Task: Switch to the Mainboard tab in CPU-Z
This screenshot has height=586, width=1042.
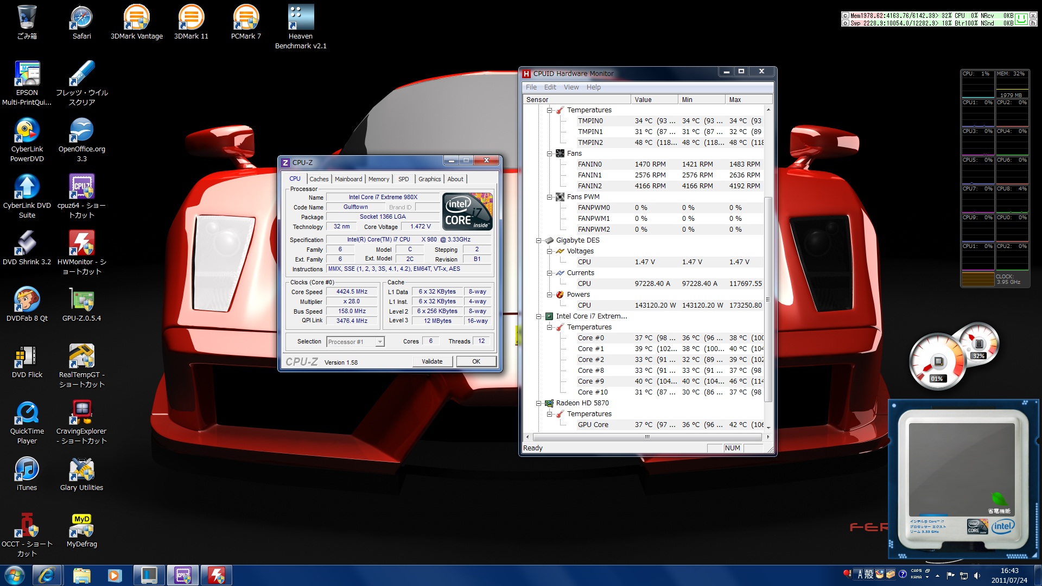Action: 348,179
